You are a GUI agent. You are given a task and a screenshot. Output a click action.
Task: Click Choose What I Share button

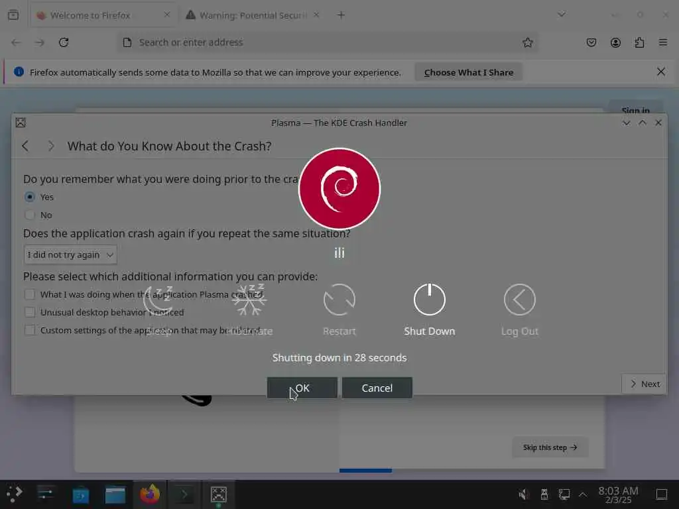(469, 72)
